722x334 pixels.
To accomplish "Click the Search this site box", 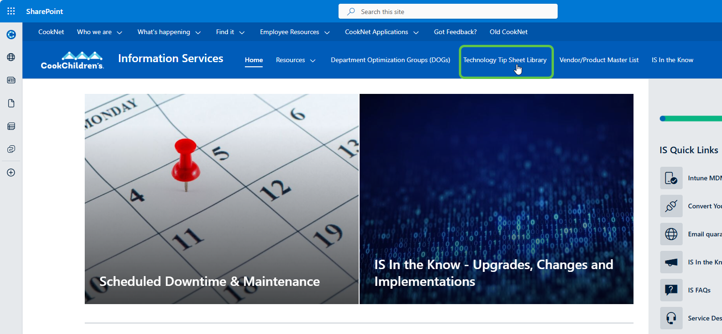I will pos(448,12).
